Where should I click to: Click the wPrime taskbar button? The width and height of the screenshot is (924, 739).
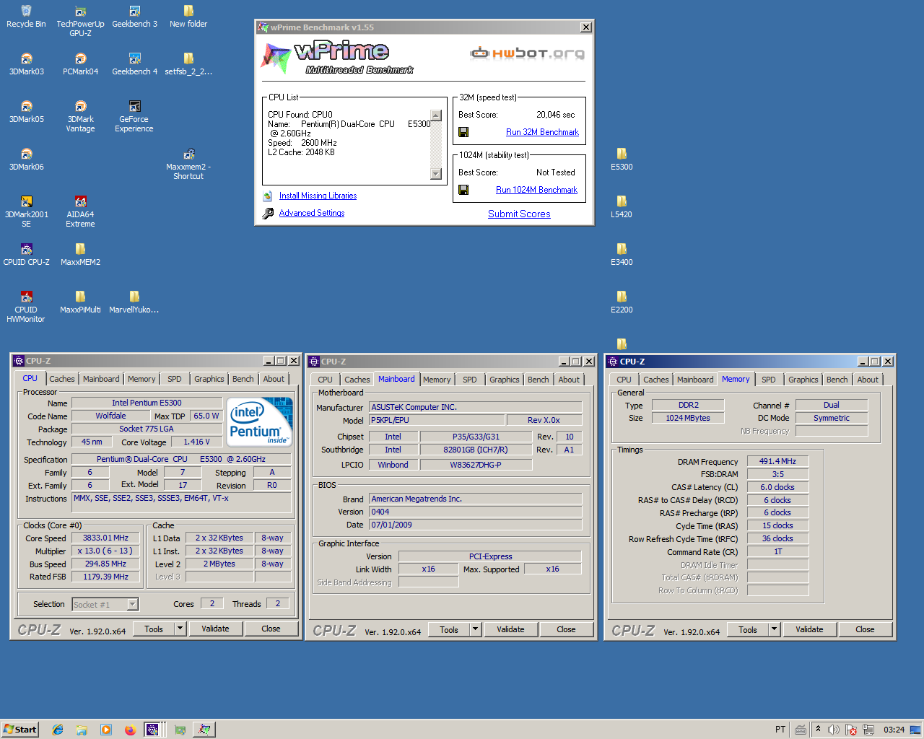coord(204,730)
